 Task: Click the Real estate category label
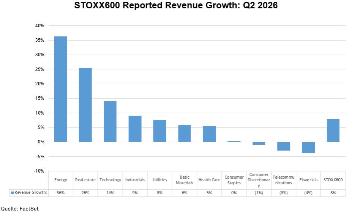click(85, 180)
